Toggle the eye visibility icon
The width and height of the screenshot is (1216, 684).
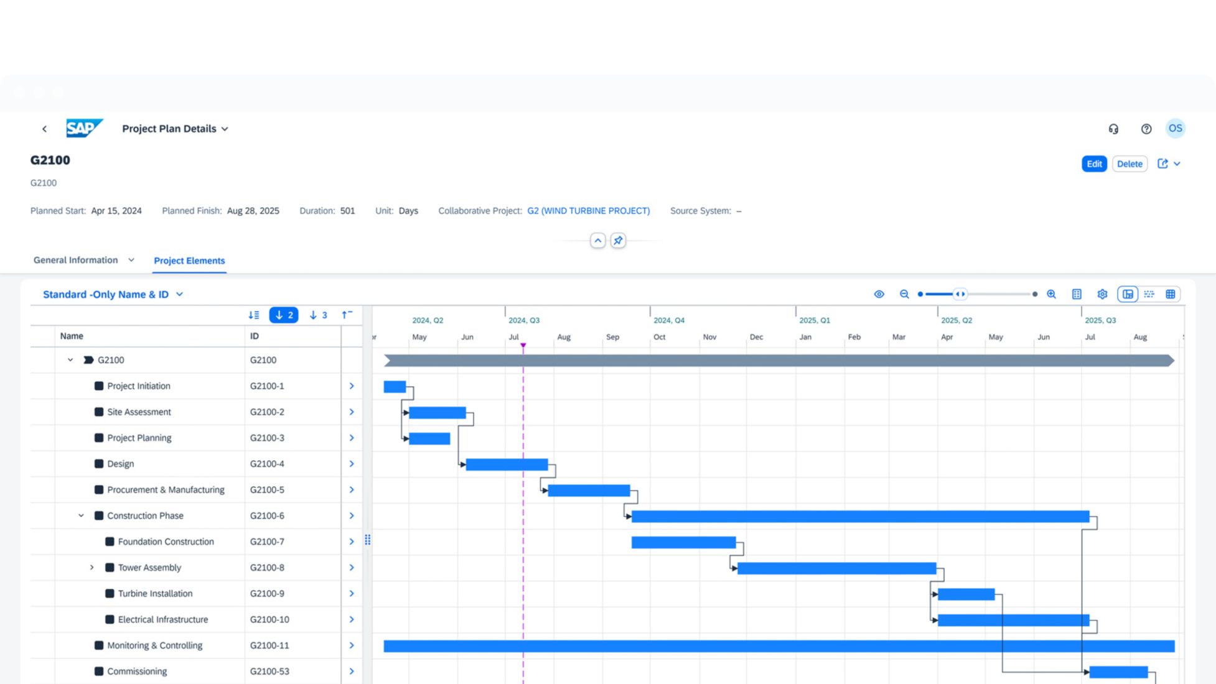879,294
